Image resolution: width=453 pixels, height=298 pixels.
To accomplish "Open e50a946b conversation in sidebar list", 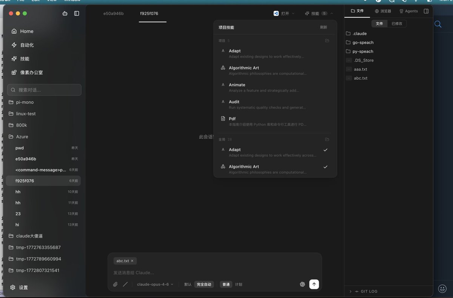I will click(44, 159).
